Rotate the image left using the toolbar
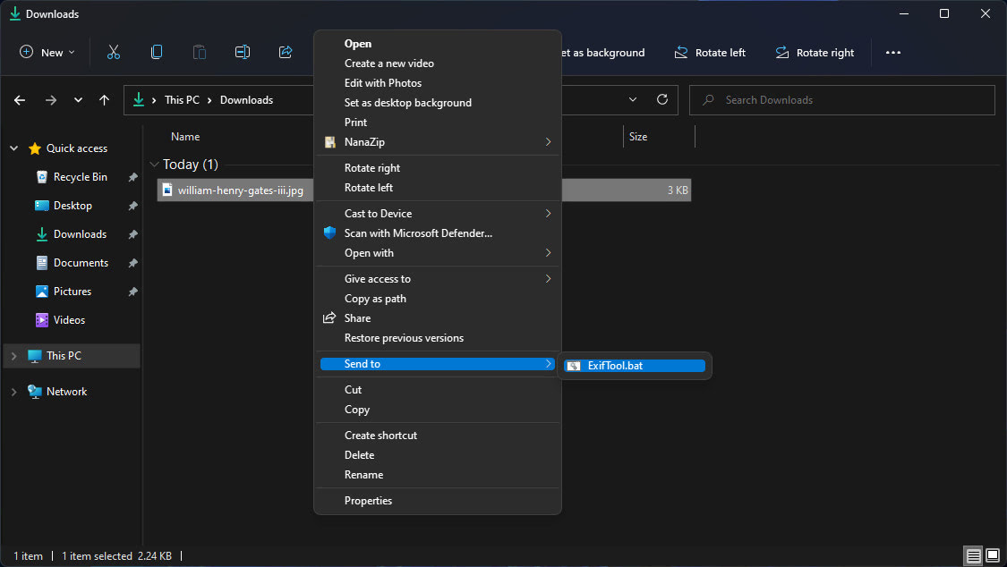The height and width of the screenshot is (567, 1007). tap(710, 52)
